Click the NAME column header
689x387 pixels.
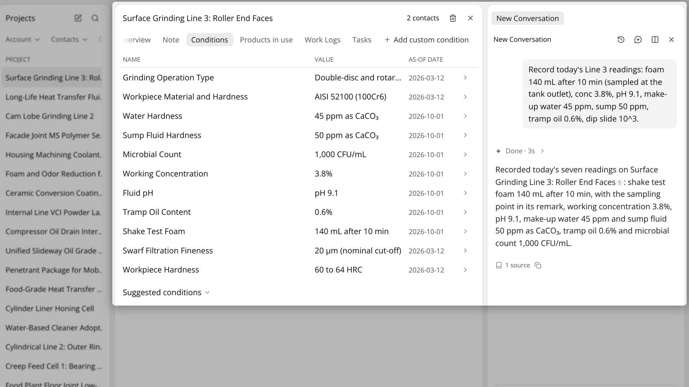pos(131,59)
